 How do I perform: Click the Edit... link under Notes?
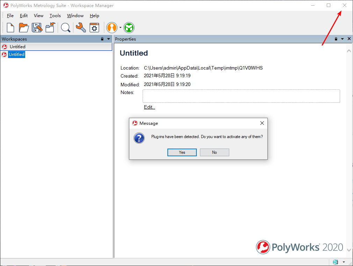pyautogui.click(x=150, y=107)
